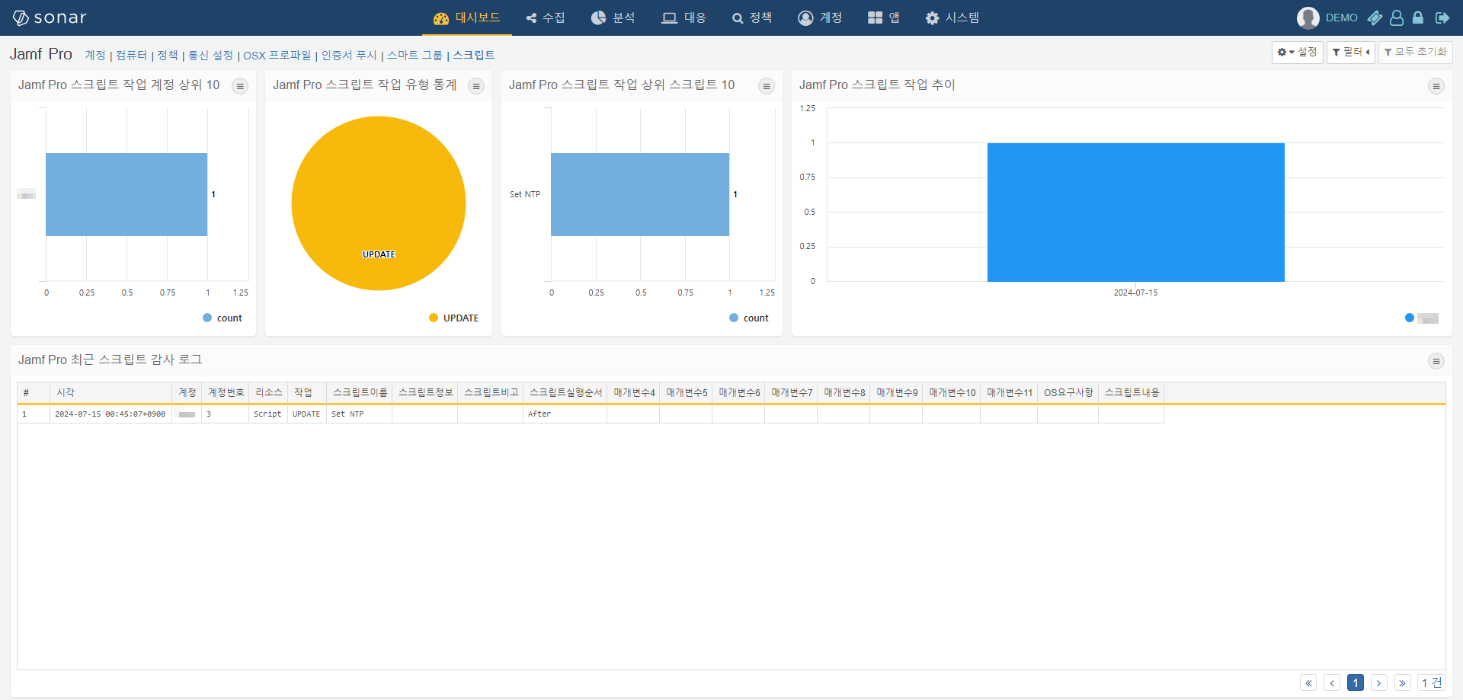Open the 대응 menu
This screenshot has height=700, width=1463.
pos(684,18)
